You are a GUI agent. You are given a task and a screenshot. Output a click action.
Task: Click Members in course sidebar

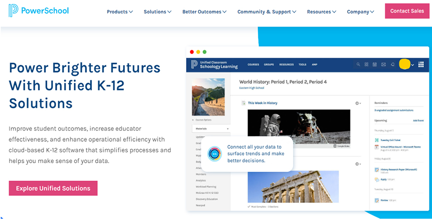[201, 174]
